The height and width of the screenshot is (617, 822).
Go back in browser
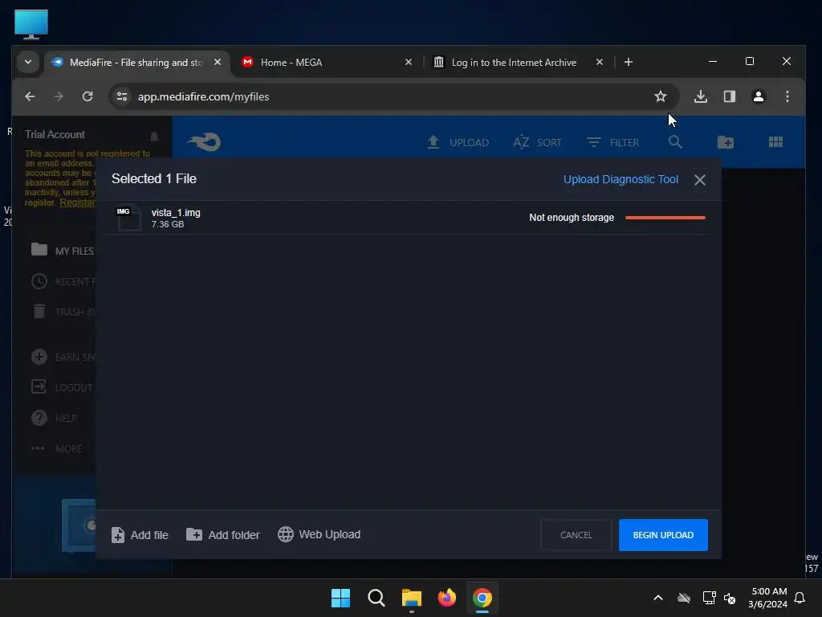[30, 96]
